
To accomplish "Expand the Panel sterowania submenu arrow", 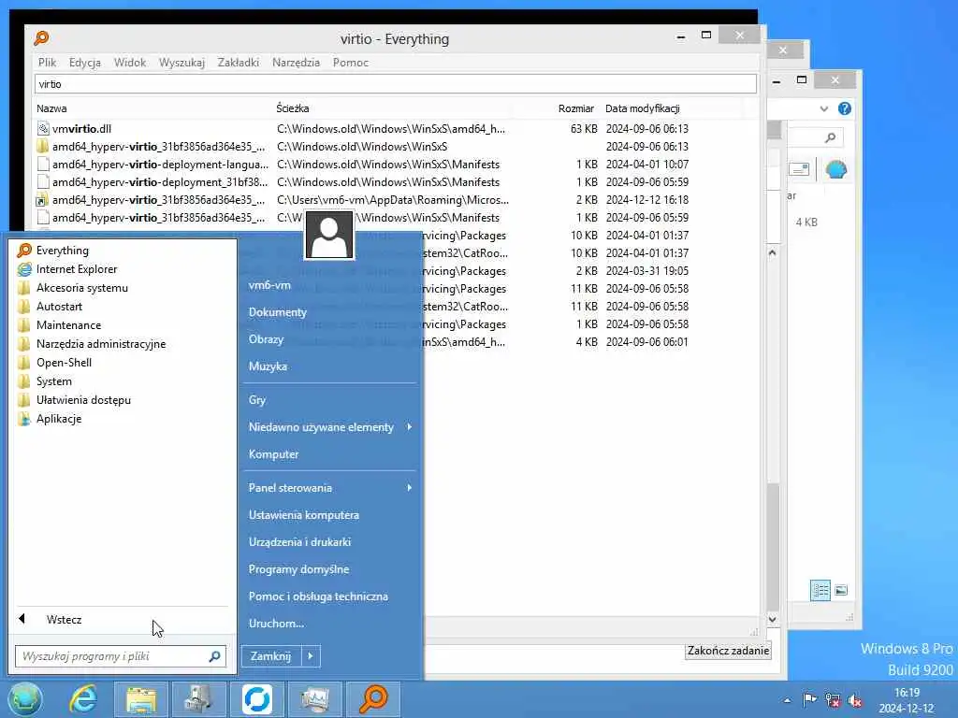I will [x=410, y=487].
